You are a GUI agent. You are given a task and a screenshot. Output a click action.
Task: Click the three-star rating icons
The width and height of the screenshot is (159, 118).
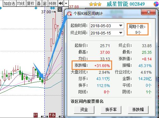point(95,4)
